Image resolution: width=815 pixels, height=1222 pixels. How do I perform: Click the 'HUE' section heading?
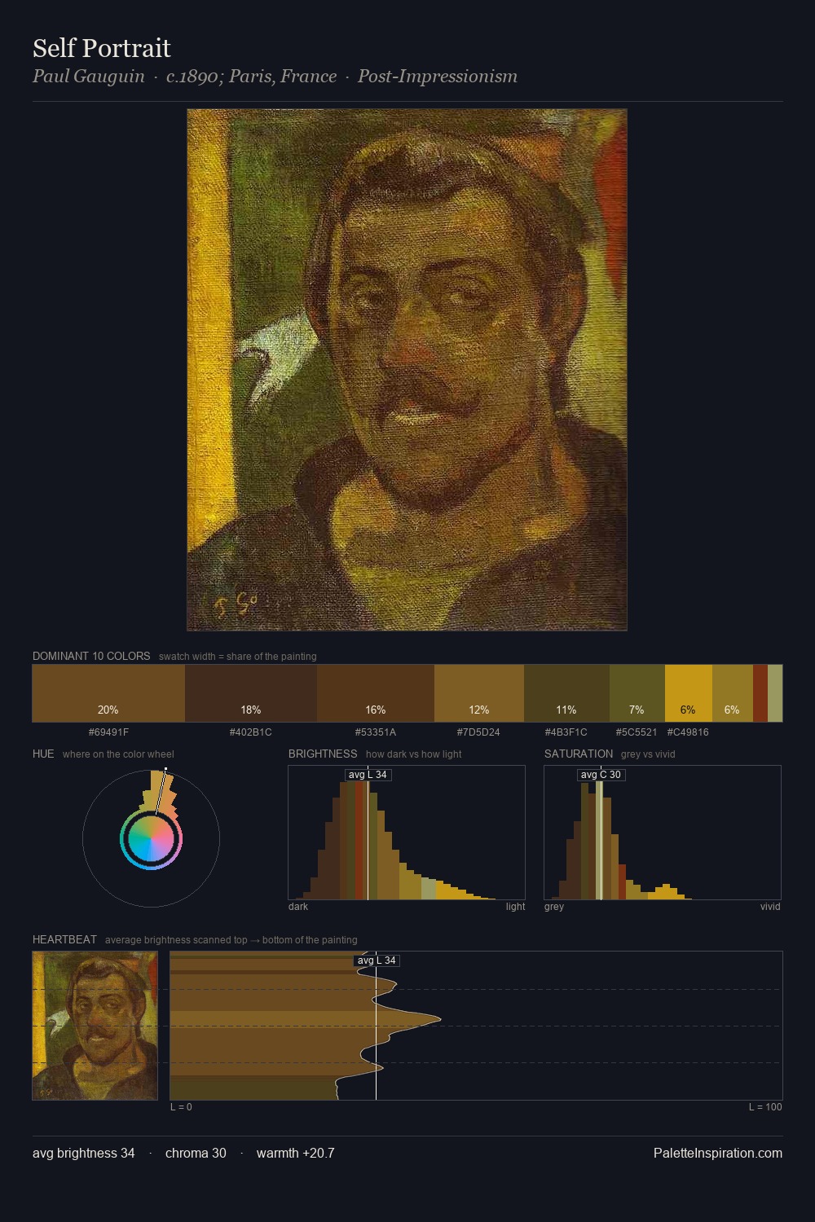point(43,754)
